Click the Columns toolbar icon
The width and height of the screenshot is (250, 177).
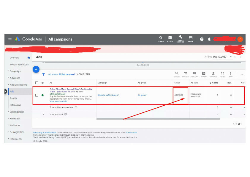[x=195, y=74]
